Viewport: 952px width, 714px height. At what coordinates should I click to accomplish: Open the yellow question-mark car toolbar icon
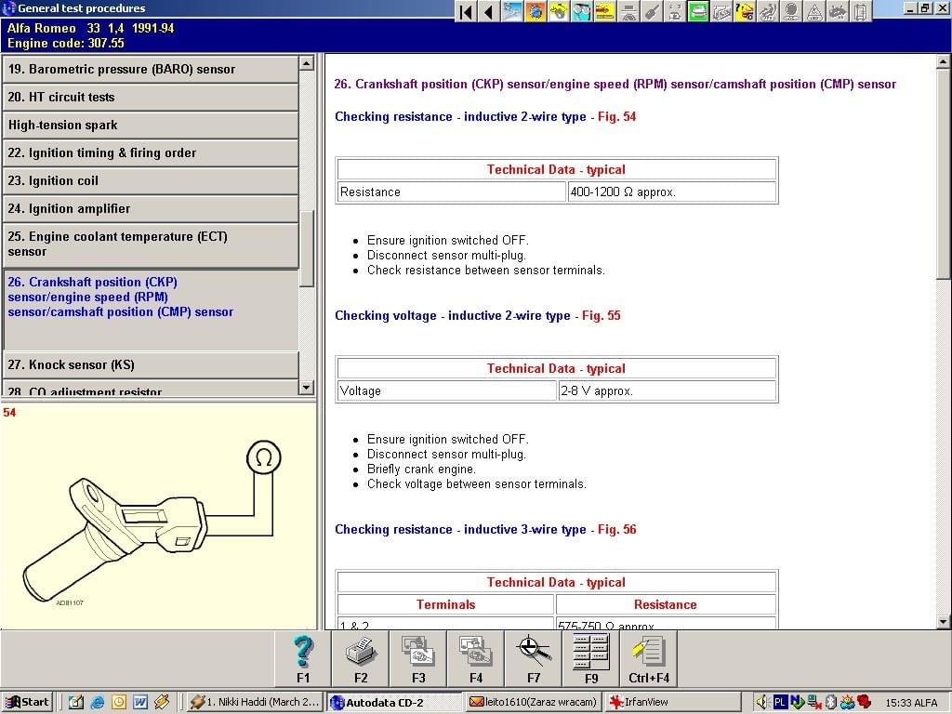point(745,11)
